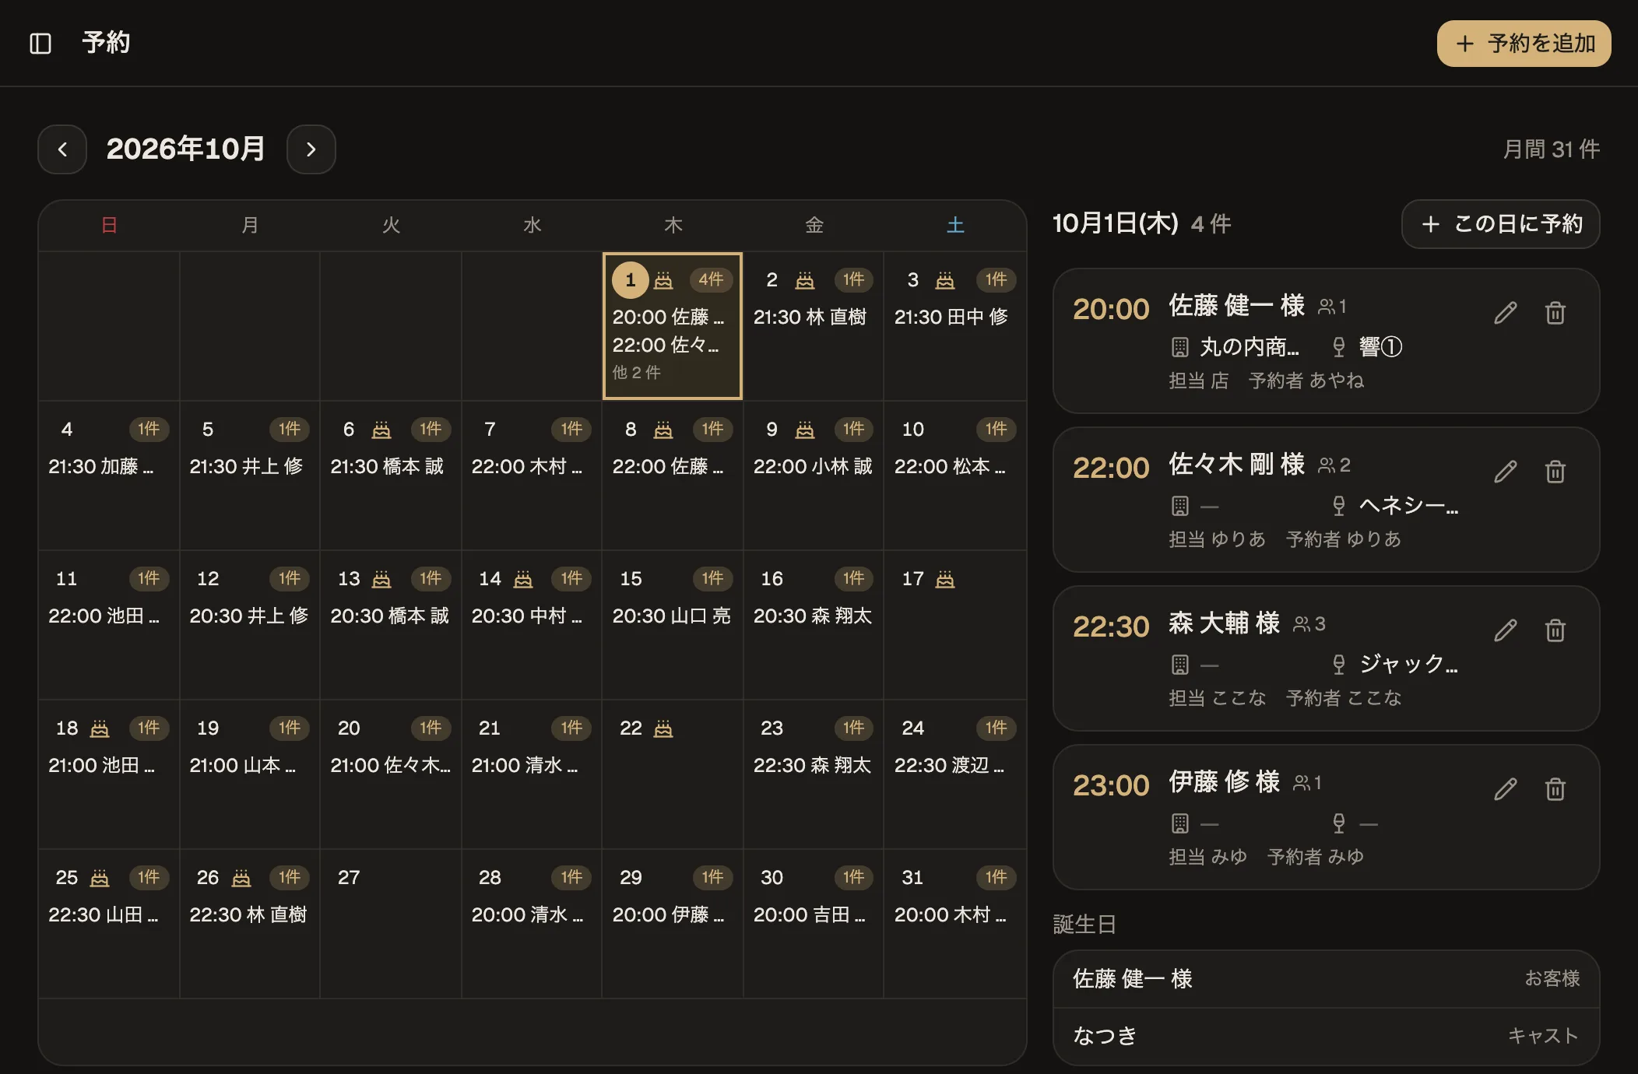Viewport: 1638px width, 1074px height.
Task: Open 21:30 井上 修 entry on day 5
Action: [246, 467]
